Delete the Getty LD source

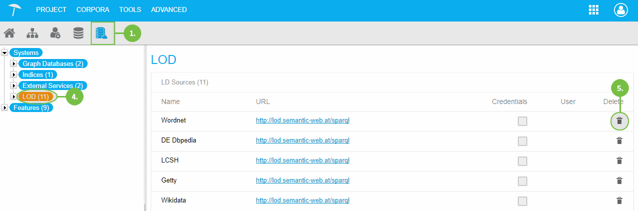coord(619,180)
